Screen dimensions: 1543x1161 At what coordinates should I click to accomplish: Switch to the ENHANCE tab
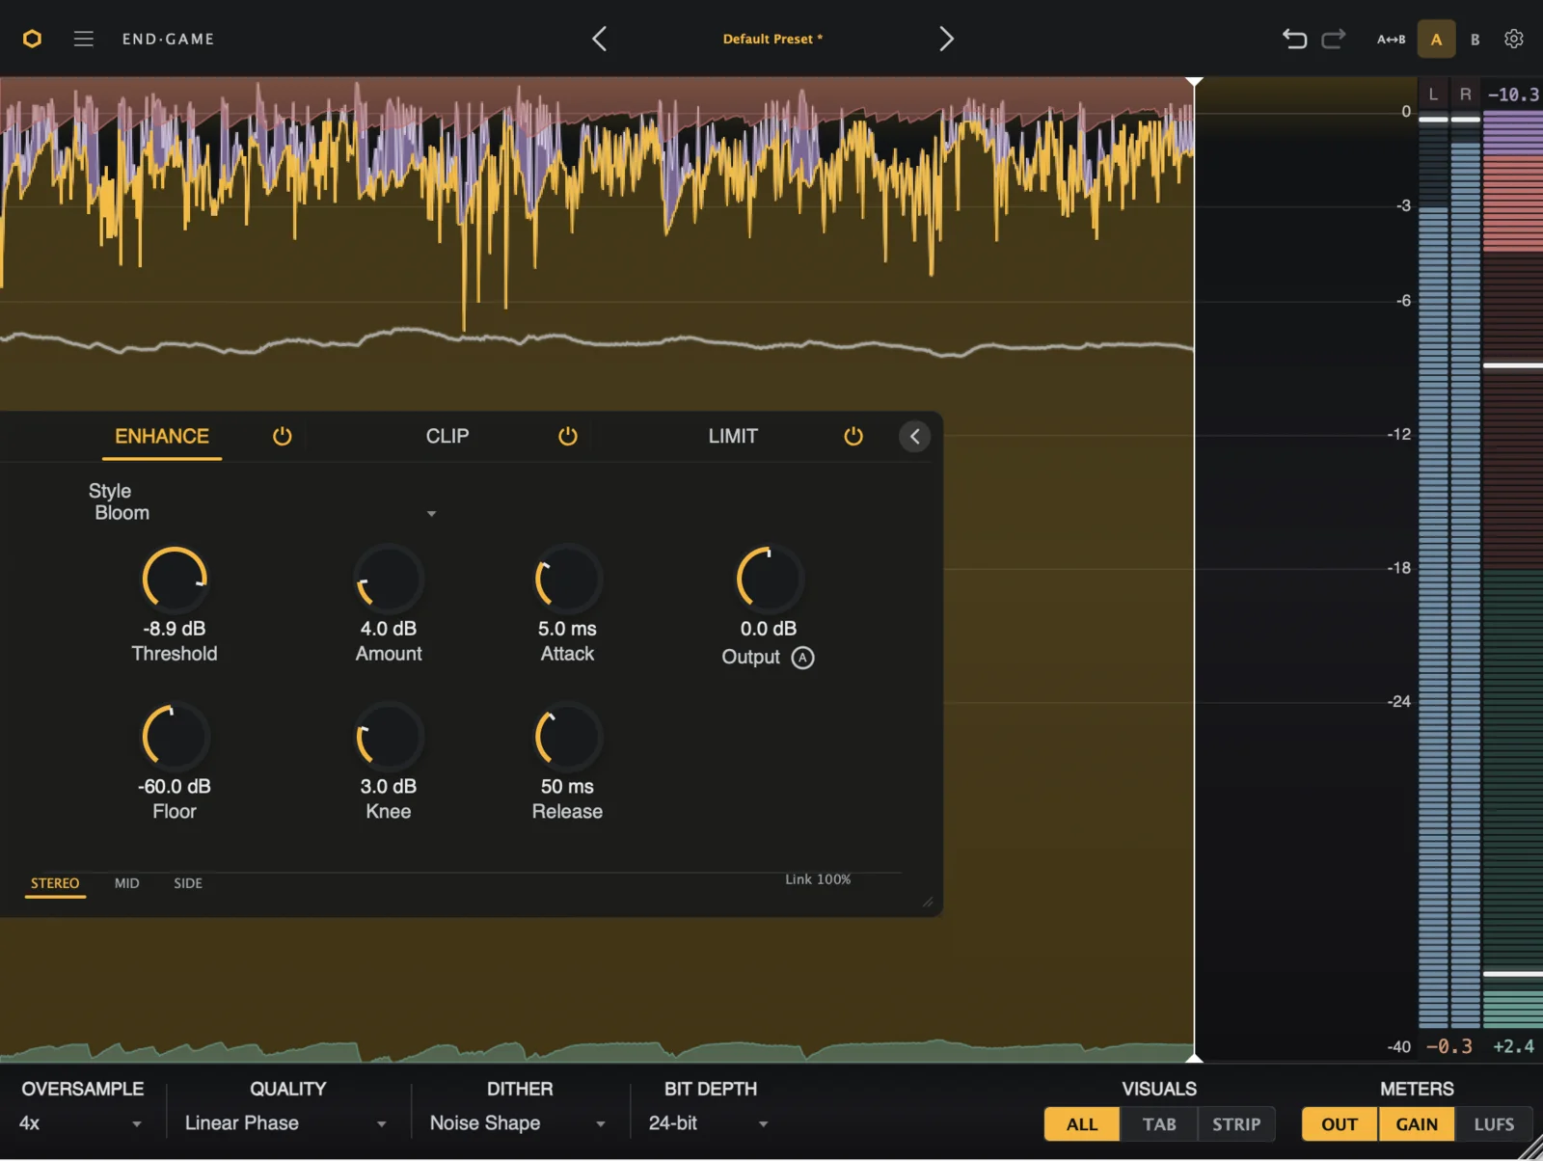(x=162, y=436)
